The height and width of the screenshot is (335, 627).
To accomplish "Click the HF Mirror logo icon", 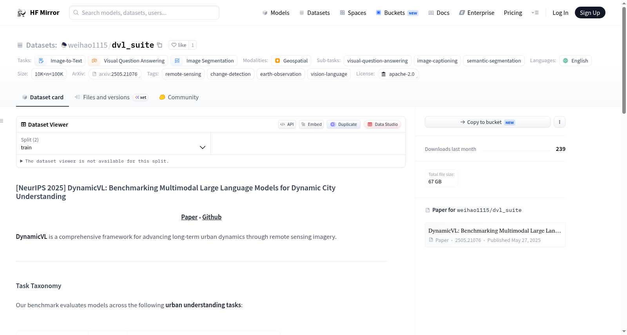I will (x=22, y=13).
